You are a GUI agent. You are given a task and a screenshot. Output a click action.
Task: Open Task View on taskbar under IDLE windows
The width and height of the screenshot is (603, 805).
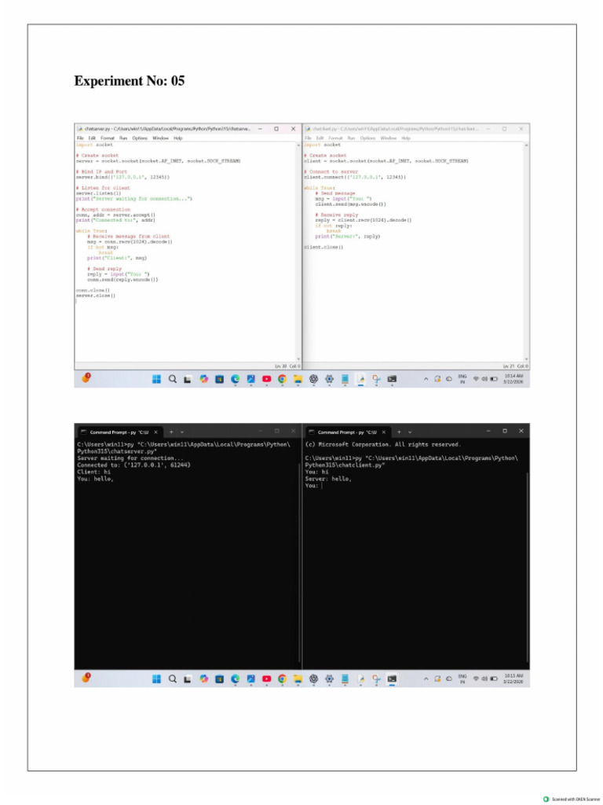tap(188, 379)
